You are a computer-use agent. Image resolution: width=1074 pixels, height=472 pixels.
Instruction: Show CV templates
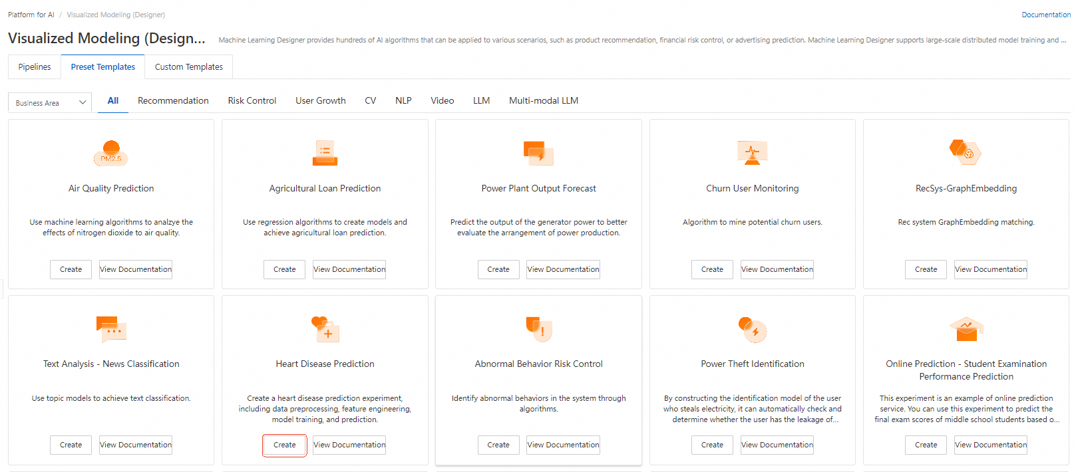(x=371, y=100)
